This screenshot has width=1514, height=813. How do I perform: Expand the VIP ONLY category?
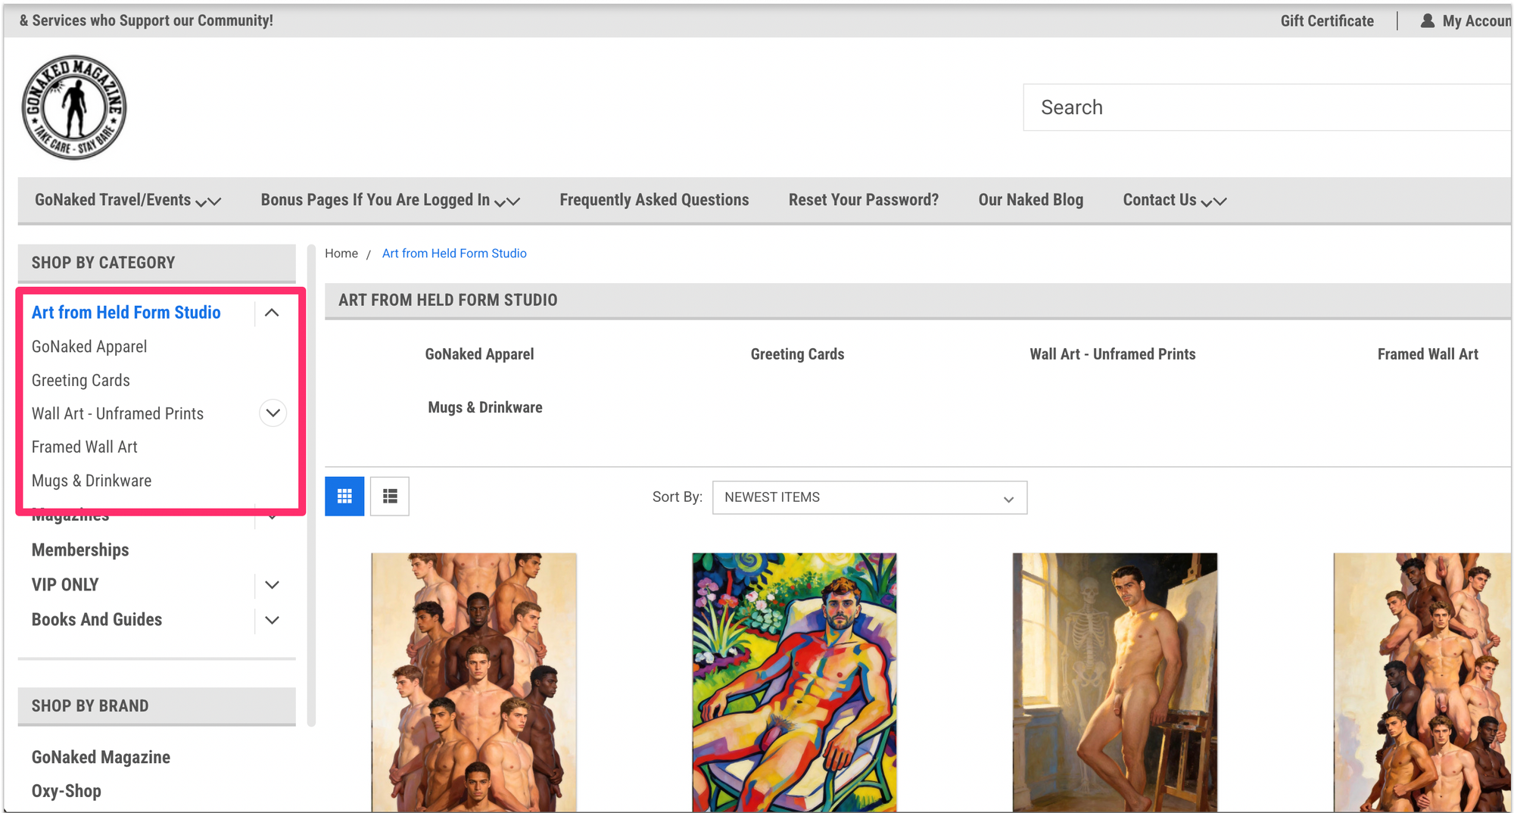pyautogui.click(x=273, y=584)
